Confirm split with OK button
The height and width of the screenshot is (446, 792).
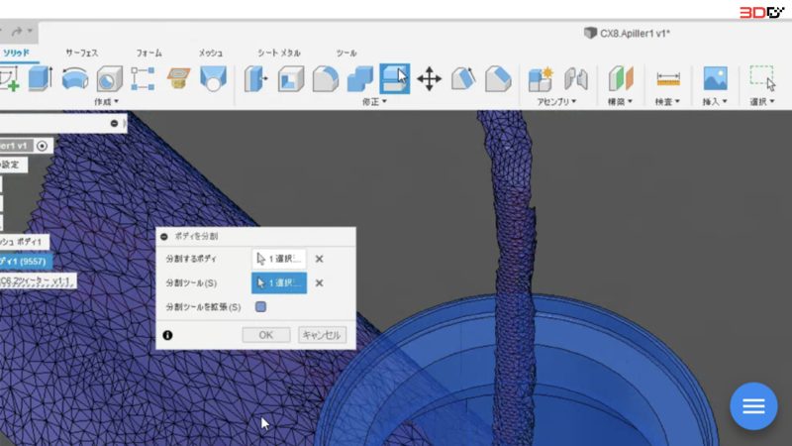coord(266,335)
